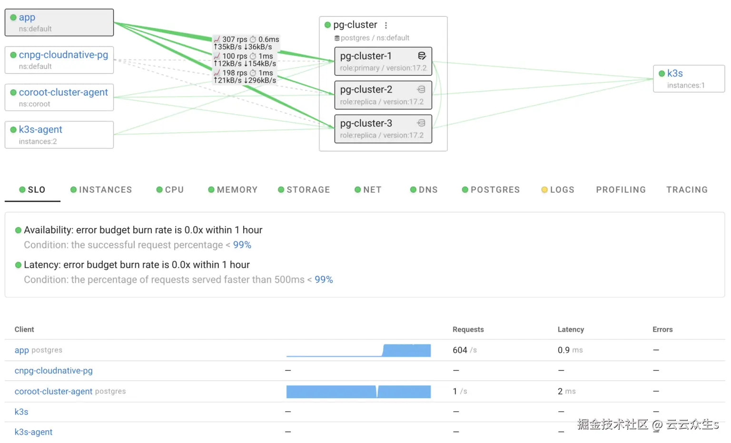731x443 pixels.
Task: Open the POSTGRES tab
Action: [x=491, y=190]
